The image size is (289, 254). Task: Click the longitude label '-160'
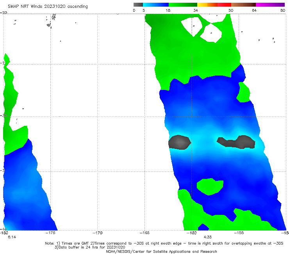click(x=192, y=233)
